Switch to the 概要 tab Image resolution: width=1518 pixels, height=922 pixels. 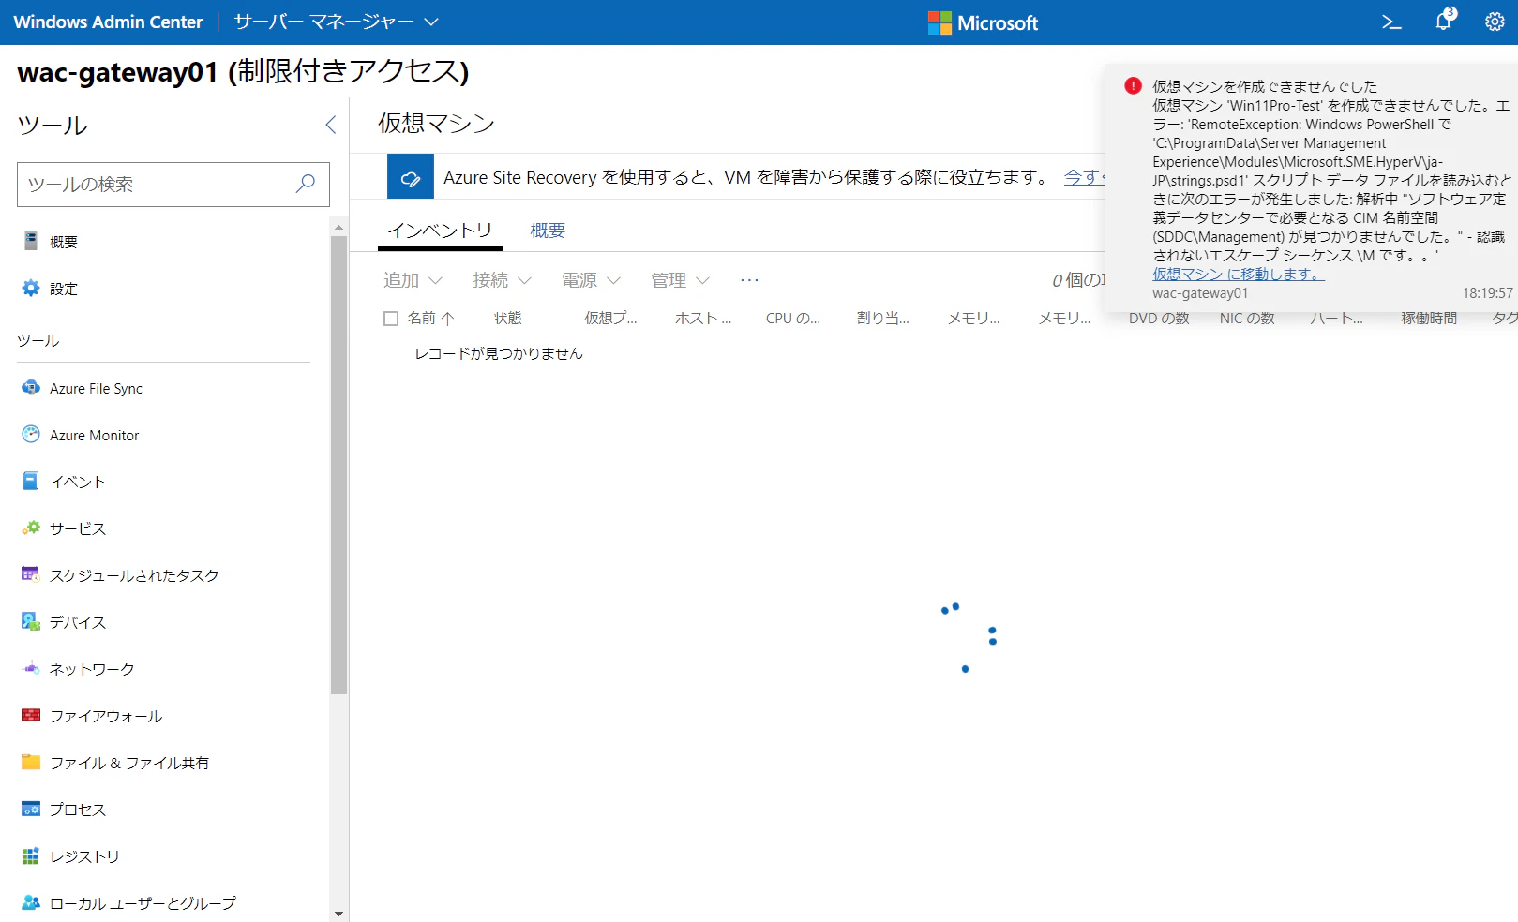548,230
